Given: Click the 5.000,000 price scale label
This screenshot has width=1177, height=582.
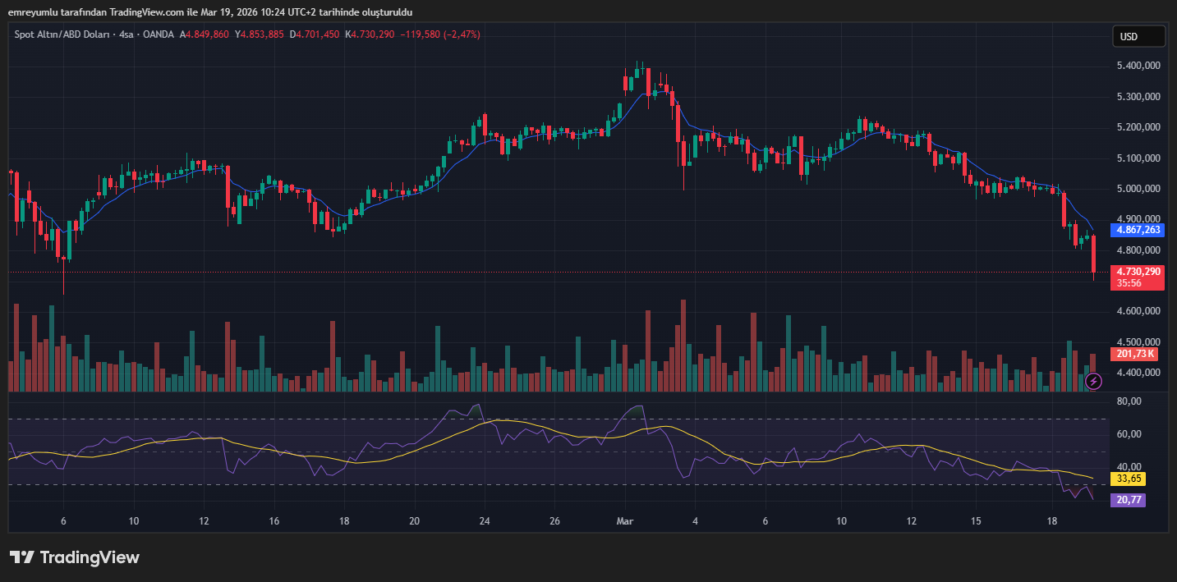Looking at the screenshot, I should (1138, 189).
